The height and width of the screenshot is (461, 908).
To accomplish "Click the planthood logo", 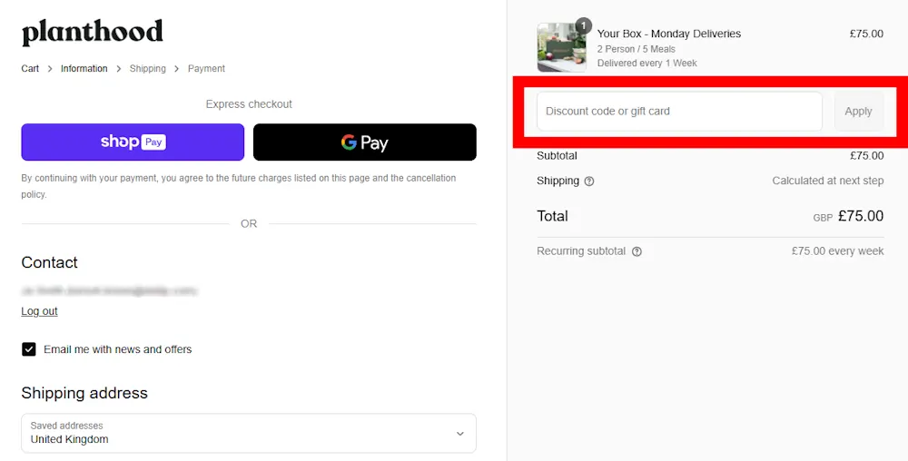I will [92, 33].
